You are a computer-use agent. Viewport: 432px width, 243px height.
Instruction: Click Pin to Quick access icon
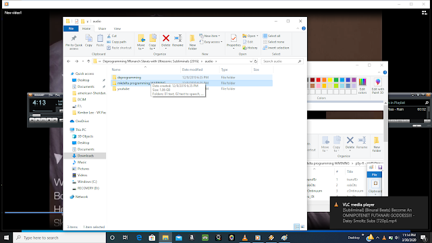coord(74,42)
